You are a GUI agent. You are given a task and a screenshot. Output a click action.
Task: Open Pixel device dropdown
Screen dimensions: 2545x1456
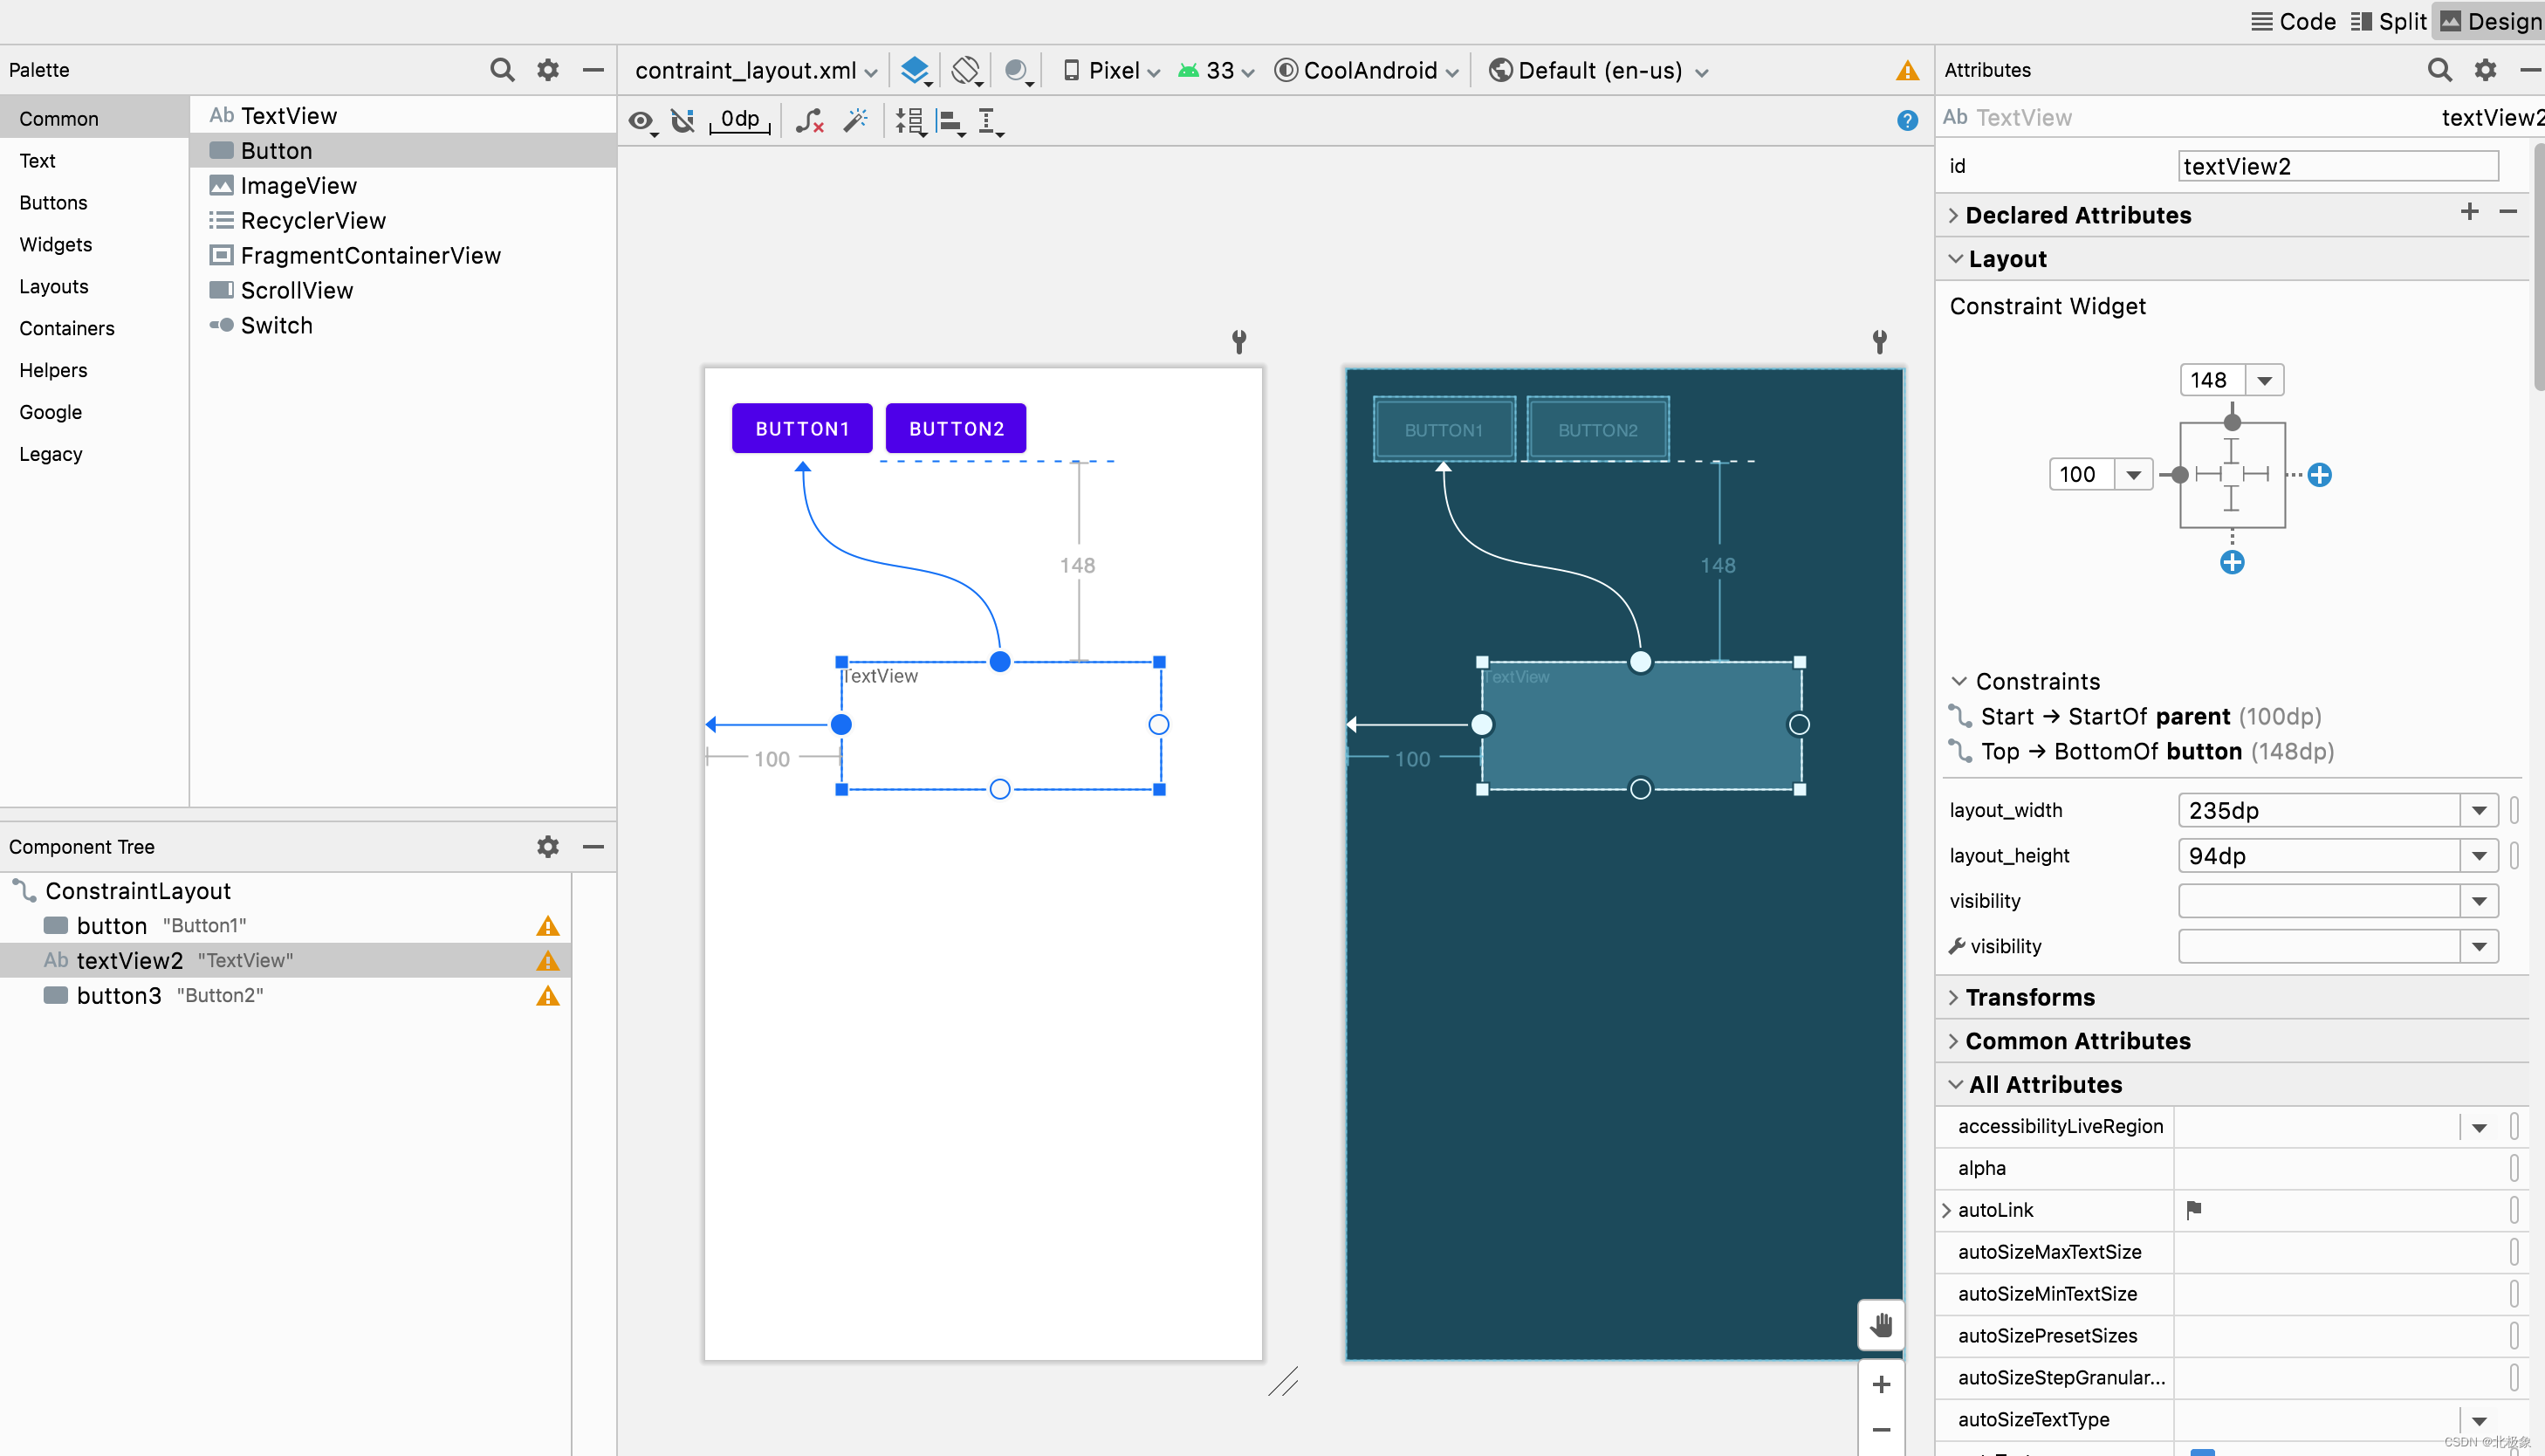click(1112, 71)
